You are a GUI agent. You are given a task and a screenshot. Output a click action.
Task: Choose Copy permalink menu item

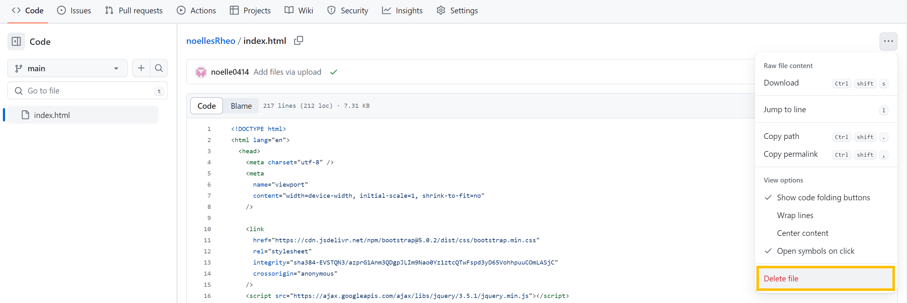(826, 154)
